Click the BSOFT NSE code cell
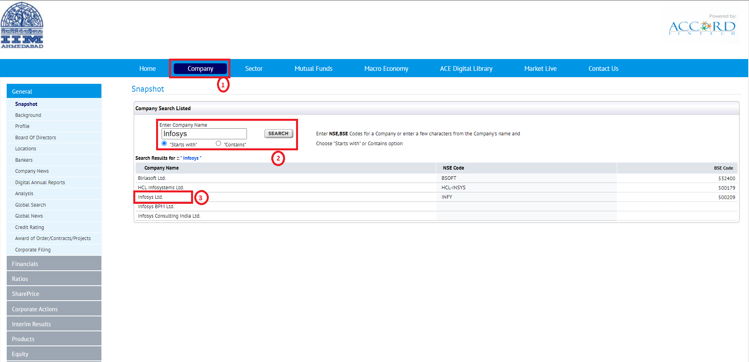This screenshot has width=749, height=362. [x=449, y=178]
